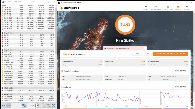Select the Total DRAM Power row

[x=28, y=78]
